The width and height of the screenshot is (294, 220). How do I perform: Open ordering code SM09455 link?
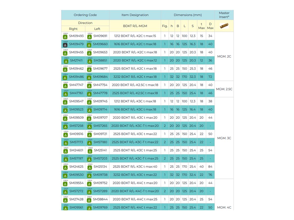coord(76,52)
